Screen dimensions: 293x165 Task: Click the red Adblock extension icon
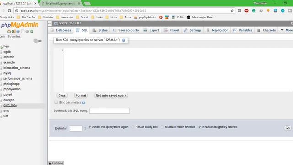[x=246, y=11]
